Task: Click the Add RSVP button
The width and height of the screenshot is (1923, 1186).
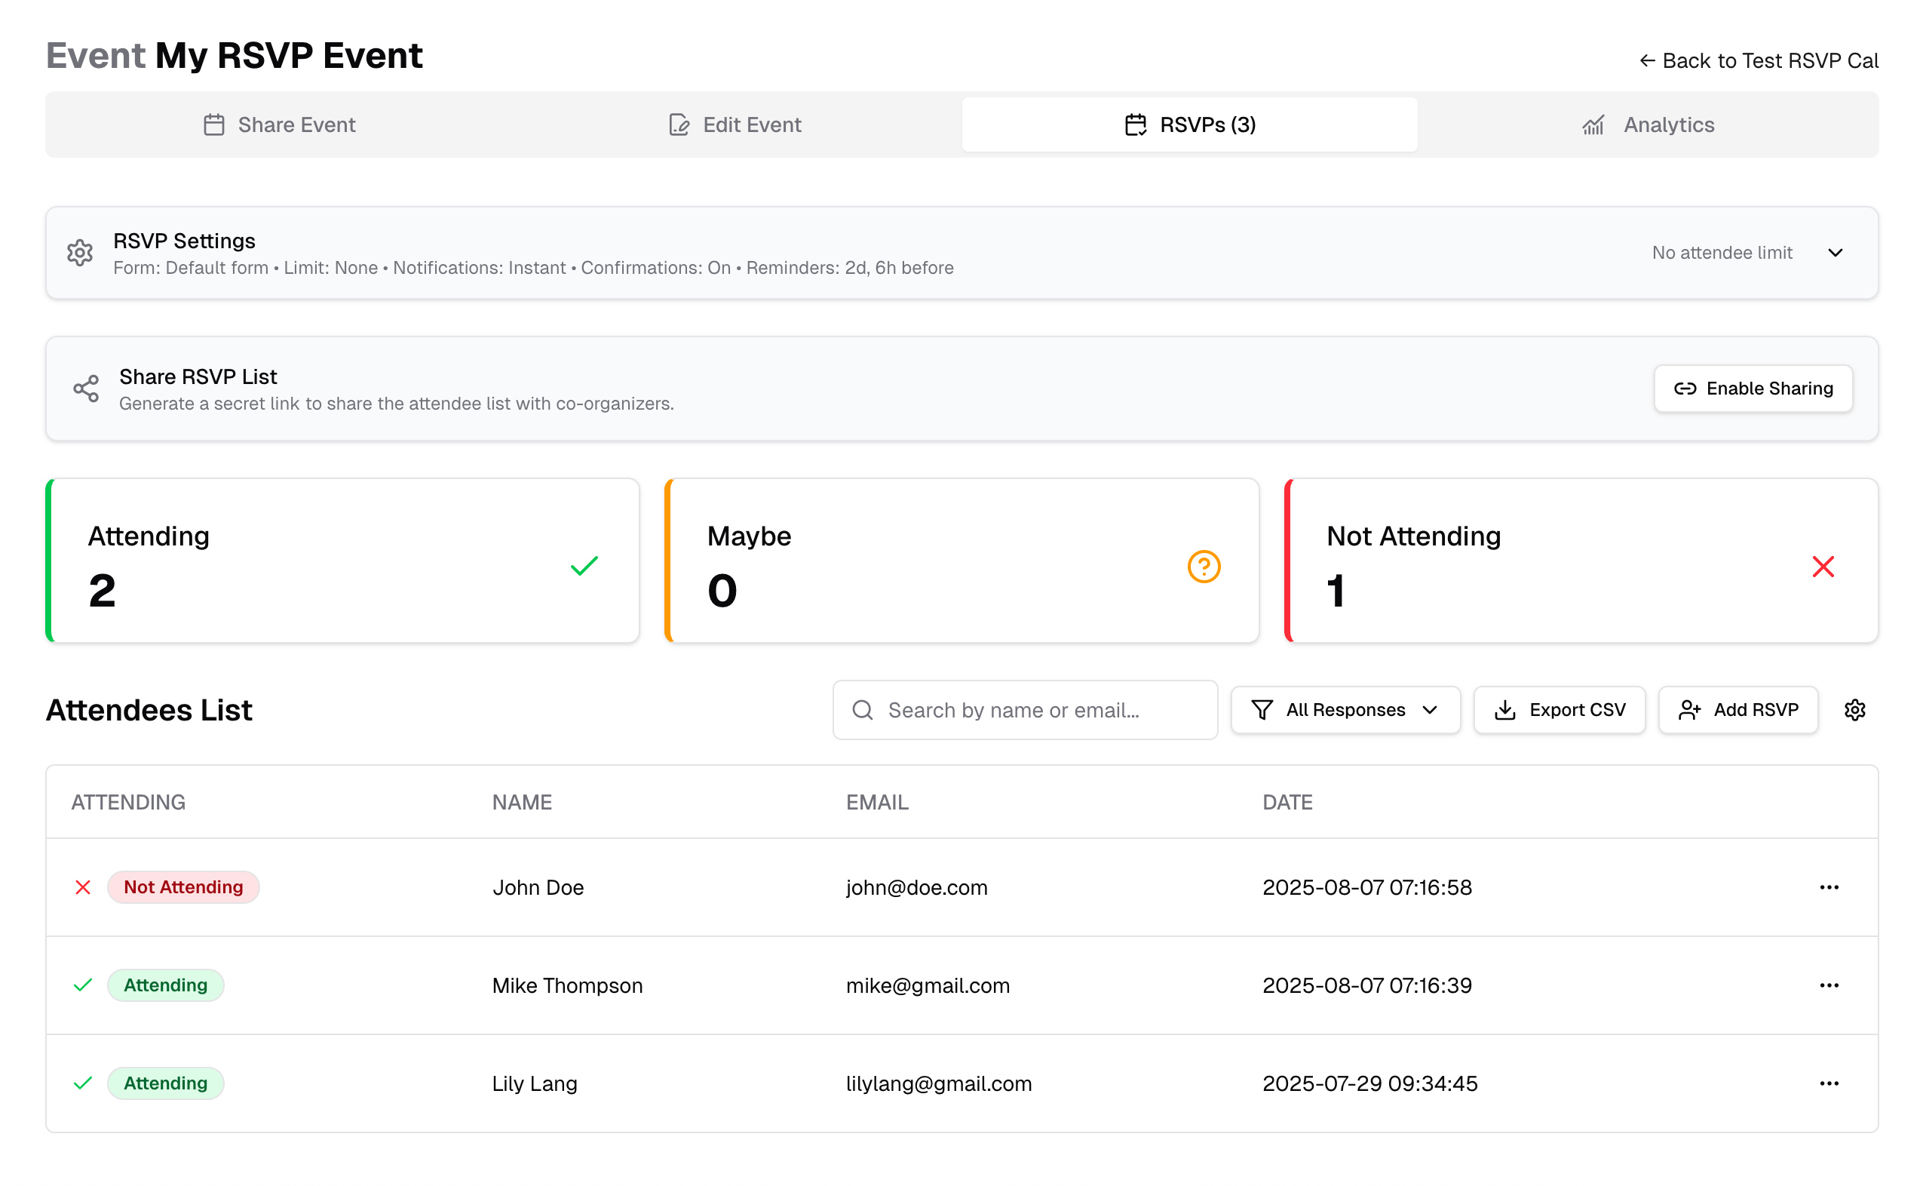Action: [1738, 710]
